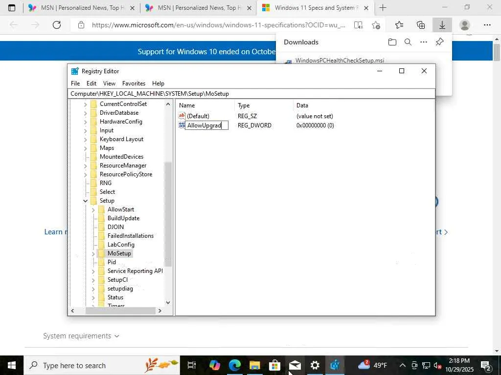Screen dimensions: 501x375
Task: Open Edge Settings and more menu
Action: coord(487,25)
